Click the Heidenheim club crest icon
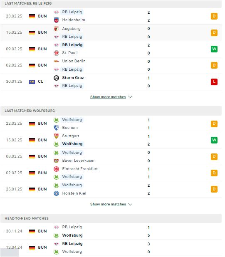Image resolution: width=225 pixels, height=257 pixels. coord(56,20)
